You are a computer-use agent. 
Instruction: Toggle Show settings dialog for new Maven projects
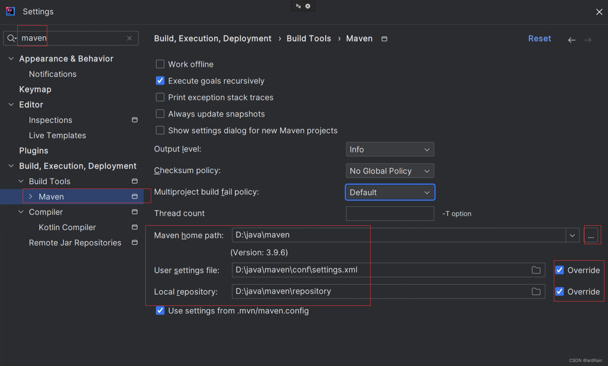click(160, 131)
